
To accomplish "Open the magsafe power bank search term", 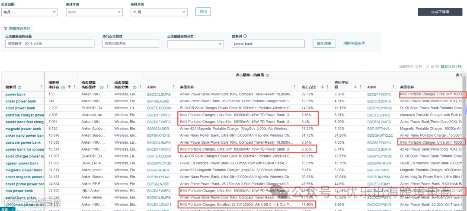I will pos(23,129).
